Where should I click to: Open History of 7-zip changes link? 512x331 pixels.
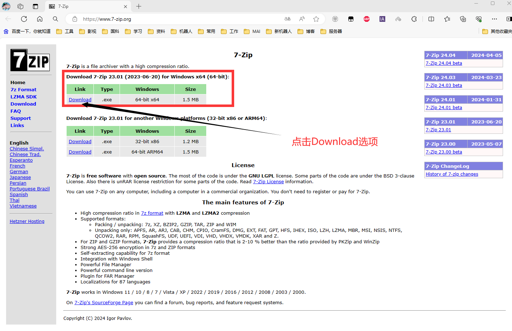tap(452, 174)
